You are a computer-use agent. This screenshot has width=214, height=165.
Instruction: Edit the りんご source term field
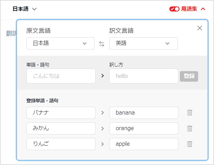(x=61, y=144)
